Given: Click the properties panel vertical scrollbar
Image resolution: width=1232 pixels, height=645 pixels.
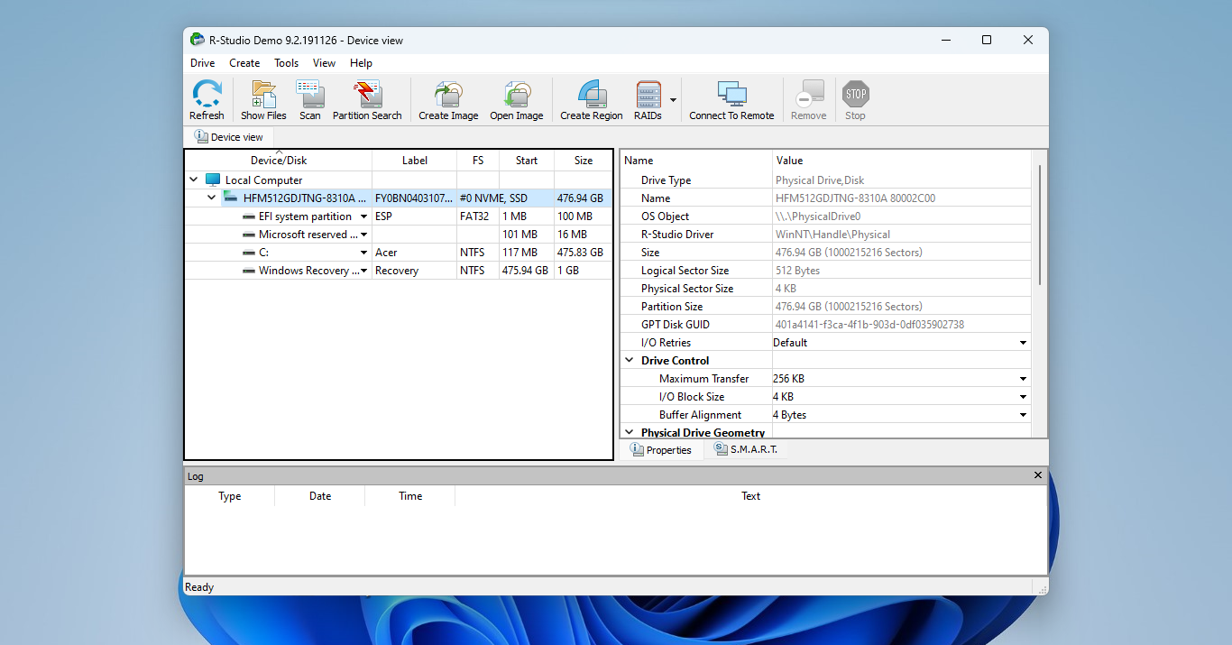Looking at the screenshot, I should pyautogui.click(x=1039, y=226).
